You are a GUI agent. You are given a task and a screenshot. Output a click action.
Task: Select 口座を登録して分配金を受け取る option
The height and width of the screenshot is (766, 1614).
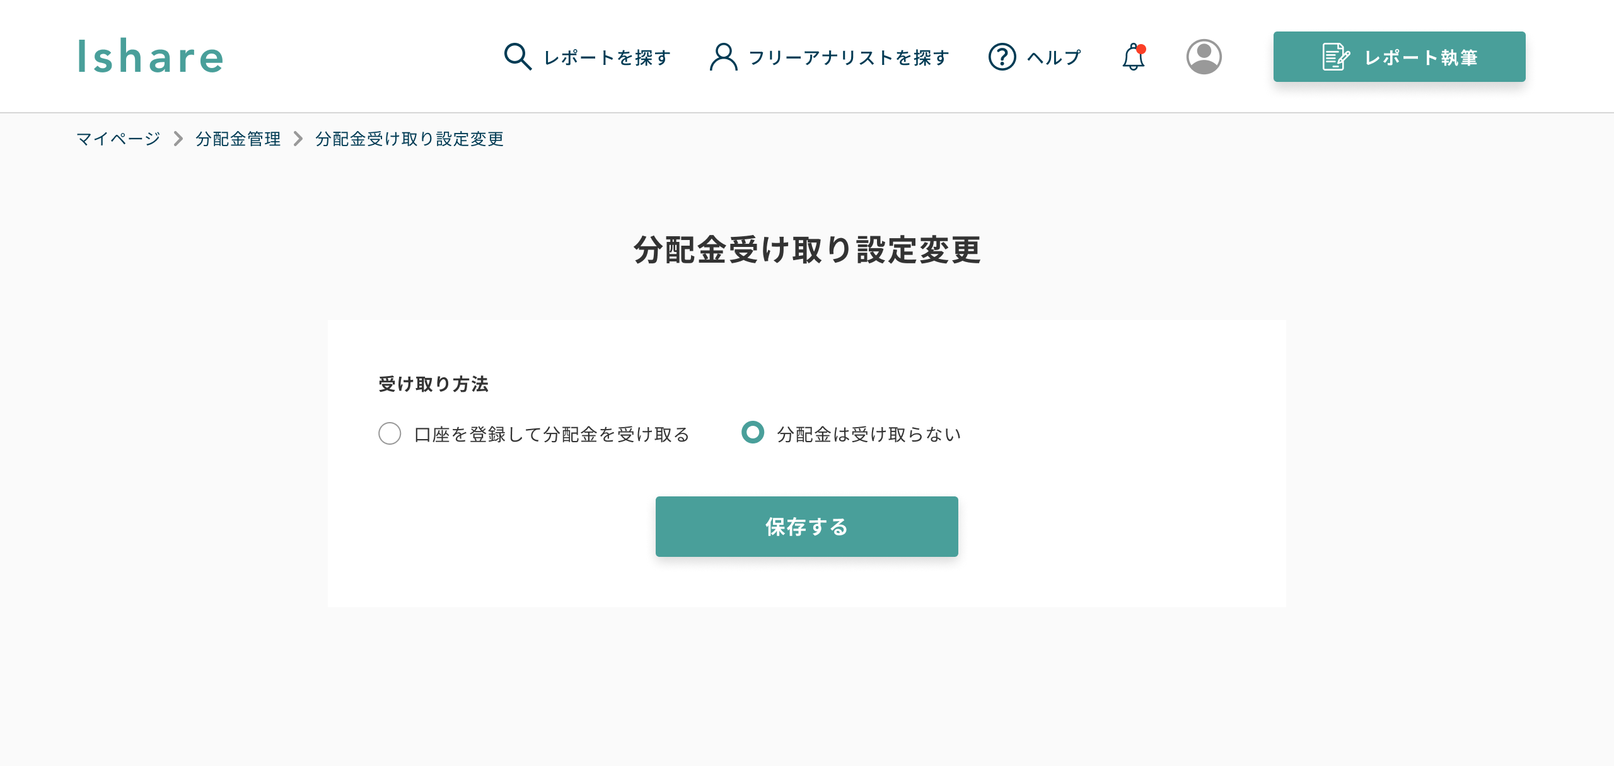(390, 434)
